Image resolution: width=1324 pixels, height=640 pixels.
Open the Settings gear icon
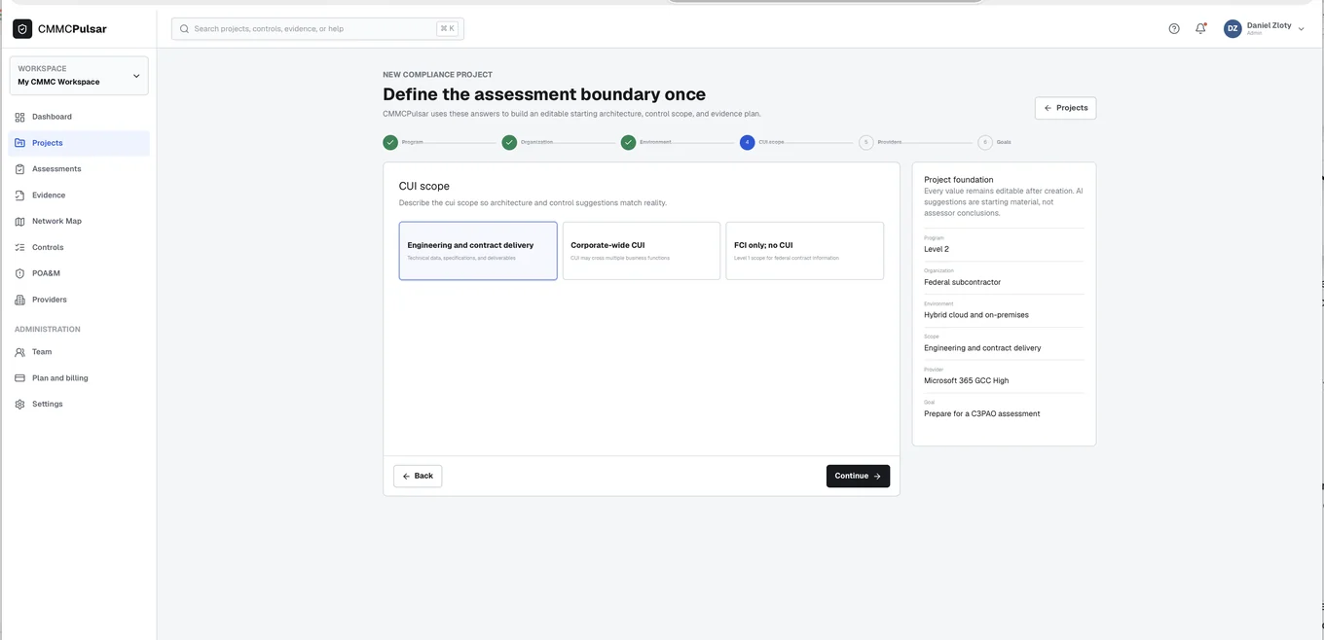tap(19, 405)
